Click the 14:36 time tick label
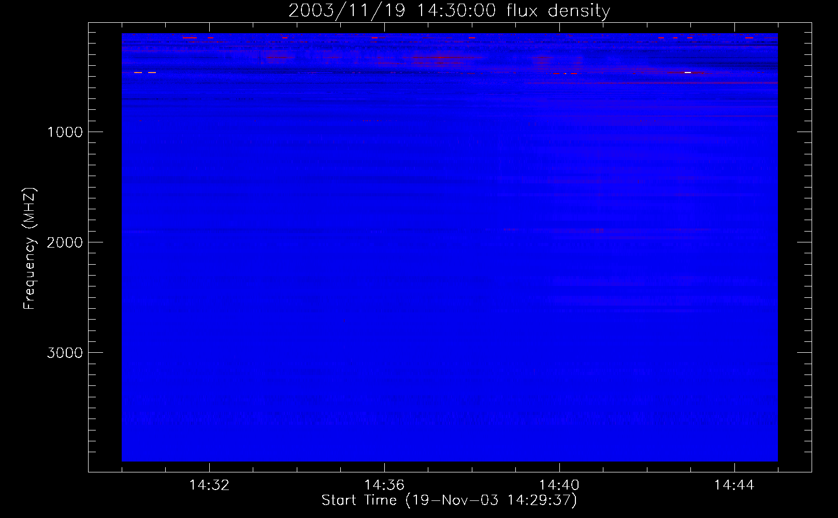 click(x=384, y=485)
